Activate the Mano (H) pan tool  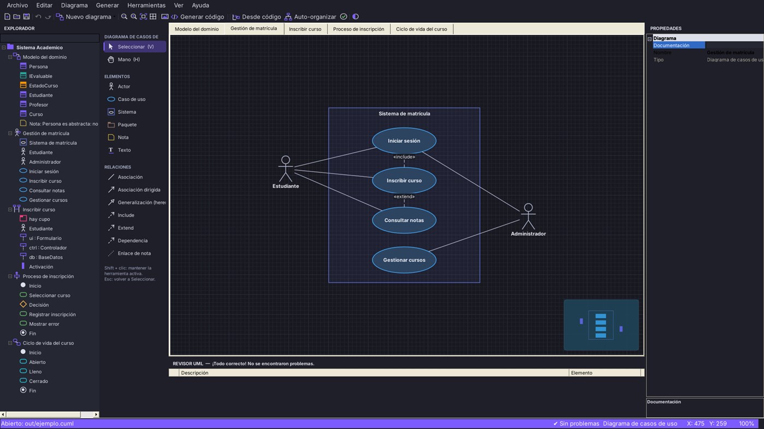134,59
